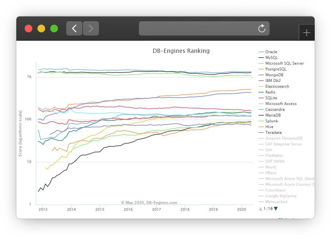Toggle the Oracle series in the legend
The image size is (331, 235).
click(268, 52)
